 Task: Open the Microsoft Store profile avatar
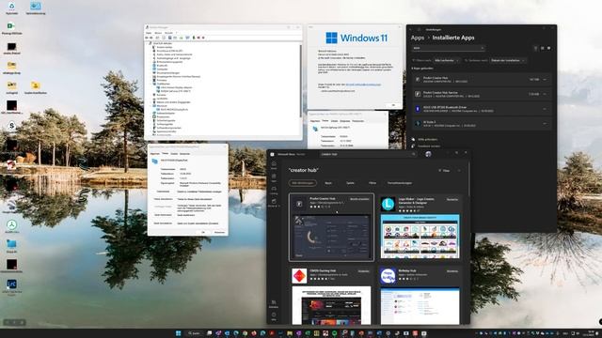point(428,154)
